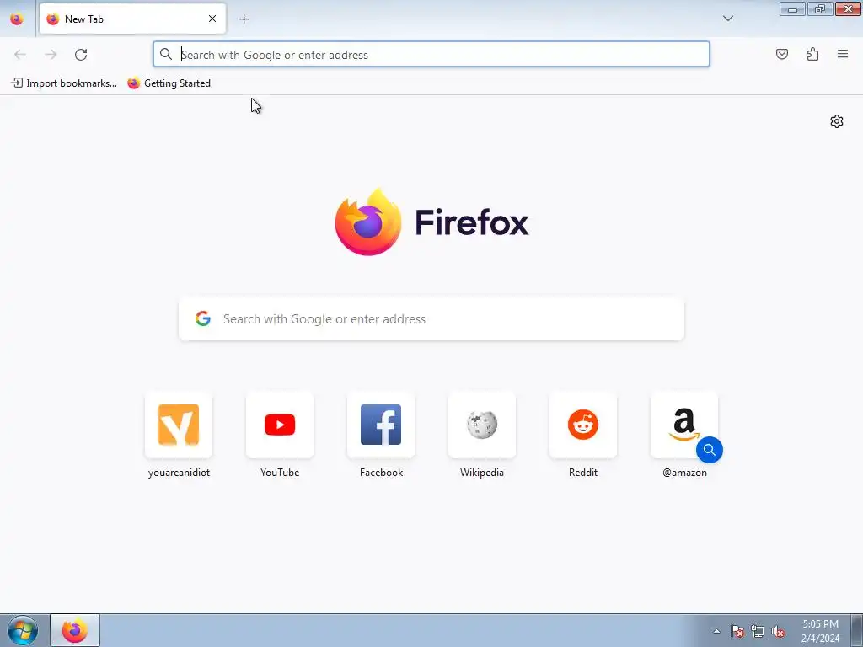Click the youareanidiot label text
The width and height of the screenshot is (863, 647).
[x=179, y=473]
